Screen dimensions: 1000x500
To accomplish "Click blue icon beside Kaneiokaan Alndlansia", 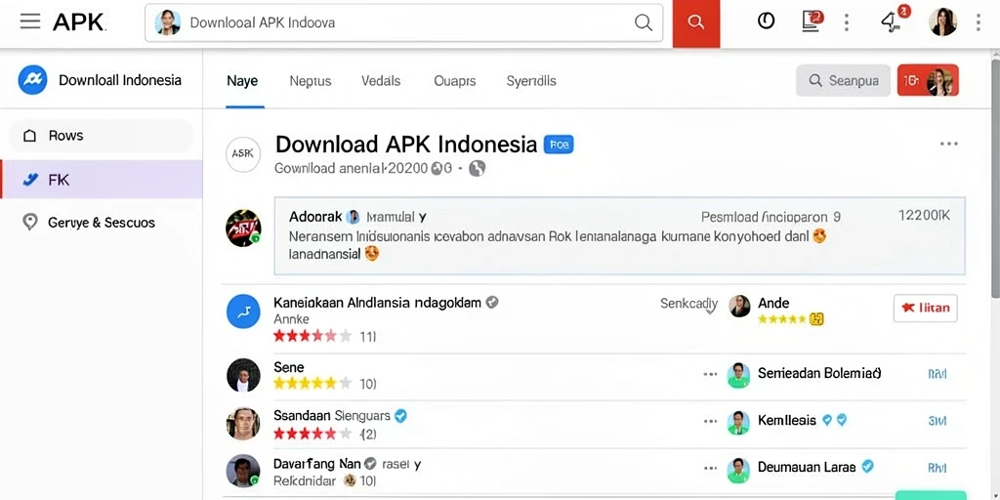I will [x=243, y=312].
